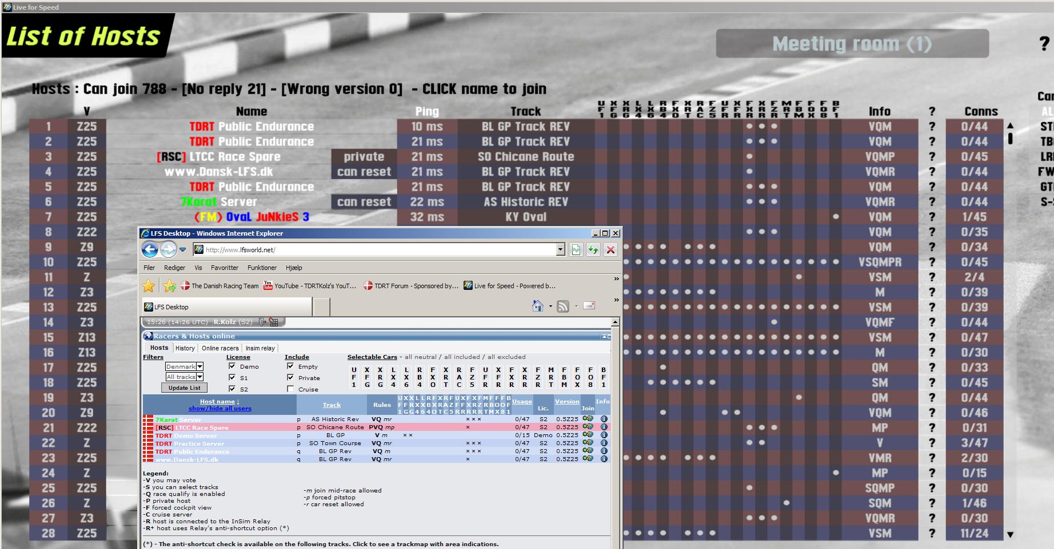Refresh the page with the green arrows icon
Viewport: 1054px width, 549px height.
[x=593, y=249]
